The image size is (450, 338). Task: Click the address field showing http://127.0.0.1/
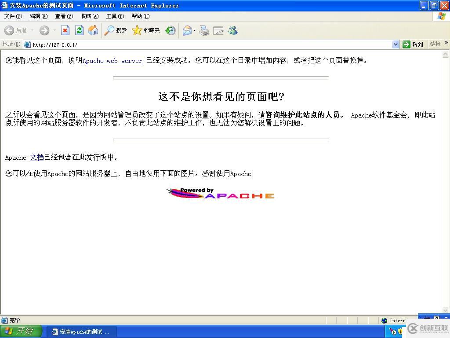point(212,44)
